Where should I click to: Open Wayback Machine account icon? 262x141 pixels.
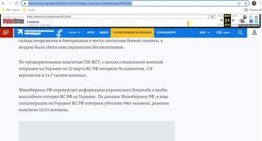pos(245,17)
